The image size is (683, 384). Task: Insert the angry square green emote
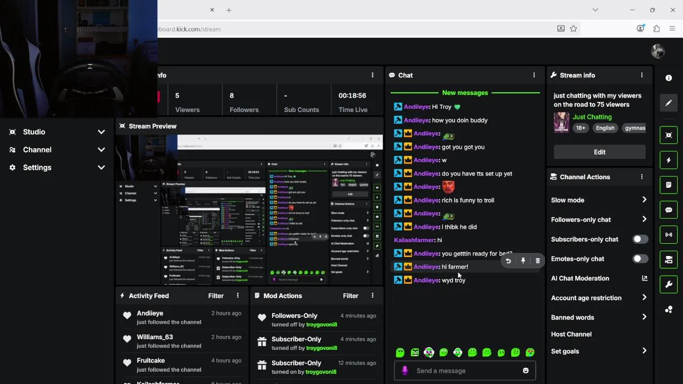(x=415, y=353)
